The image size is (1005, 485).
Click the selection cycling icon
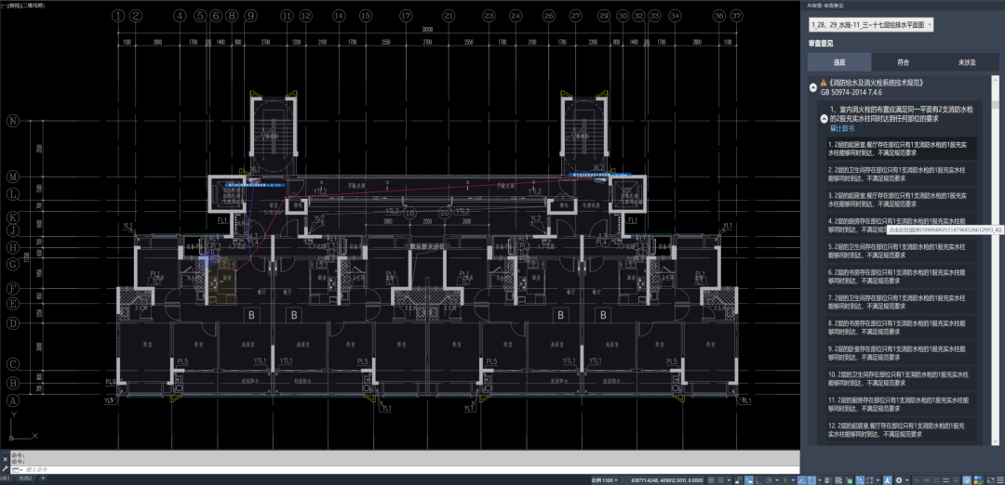(x=849, y=479)
